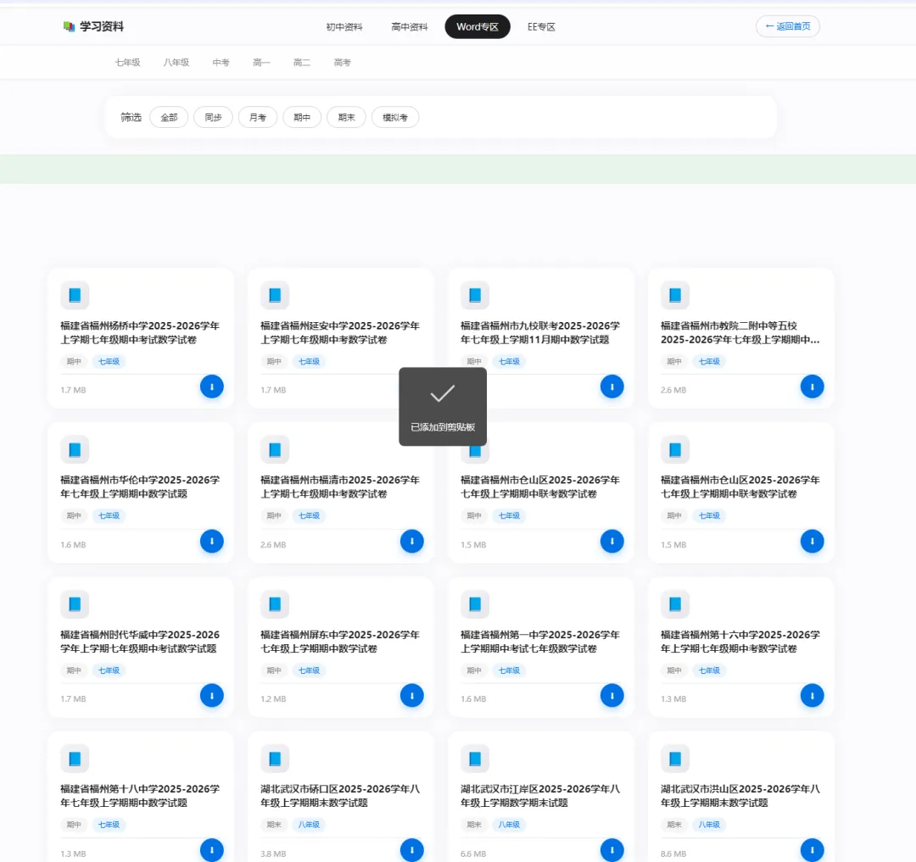Image resolution: width=916 pixels, height=862 pixels.
Task: Click book icon on 福清市 card
Action: click(275, 450)
